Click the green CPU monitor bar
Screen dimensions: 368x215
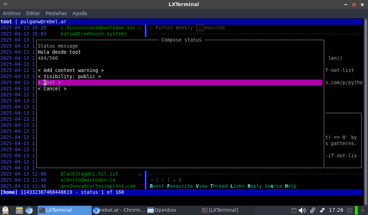[x=356, y=210]
